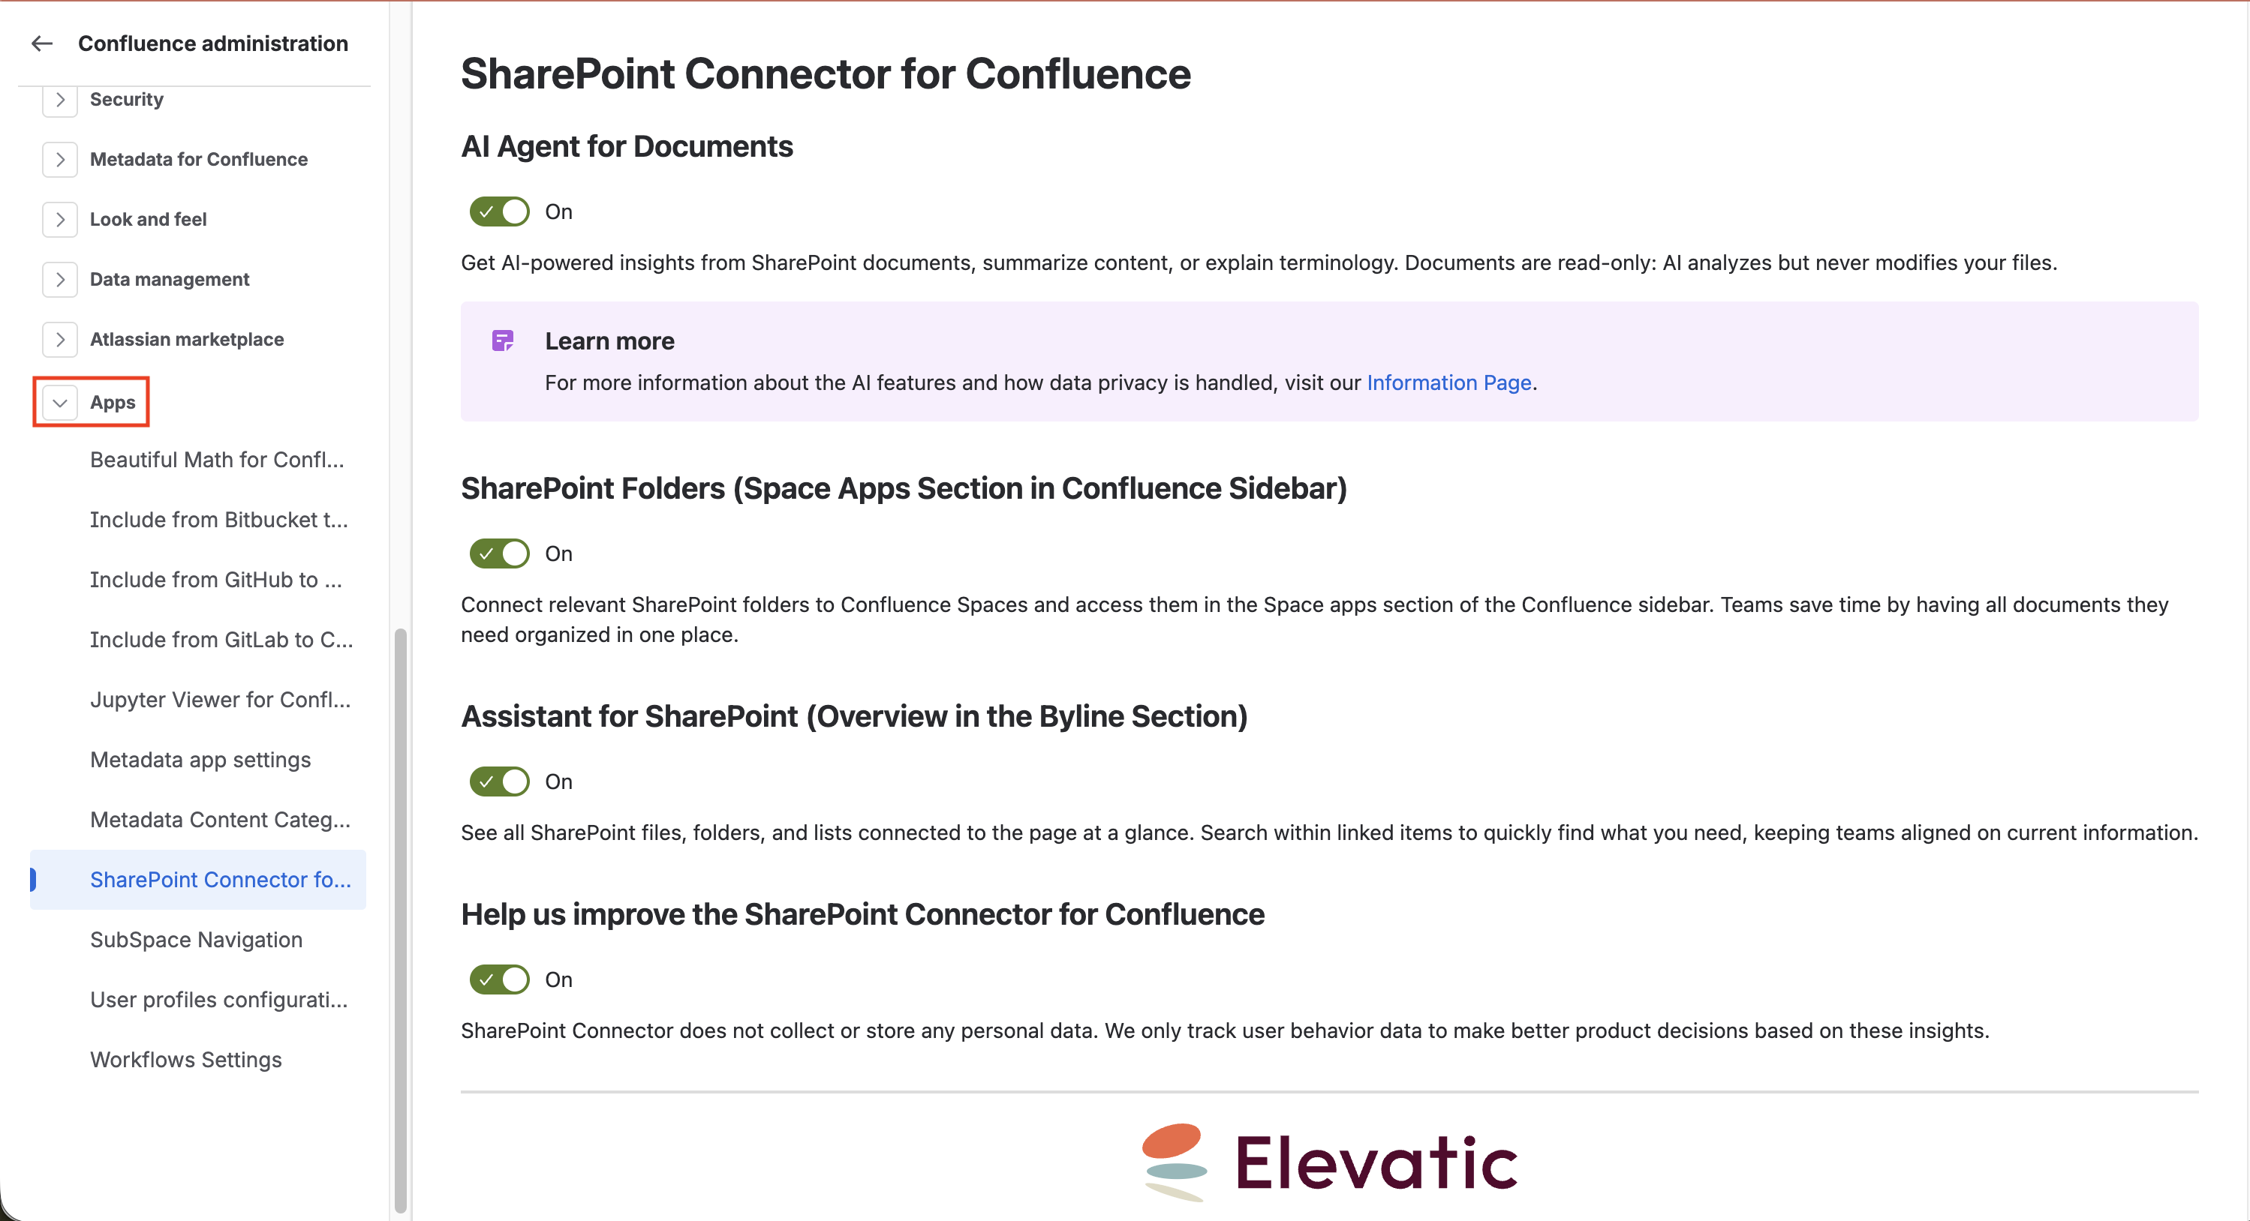Image resolution: width=2250 pixels, height=1221 pixels.
Task: Expand the Security section chevron
Action: point(60,100)
